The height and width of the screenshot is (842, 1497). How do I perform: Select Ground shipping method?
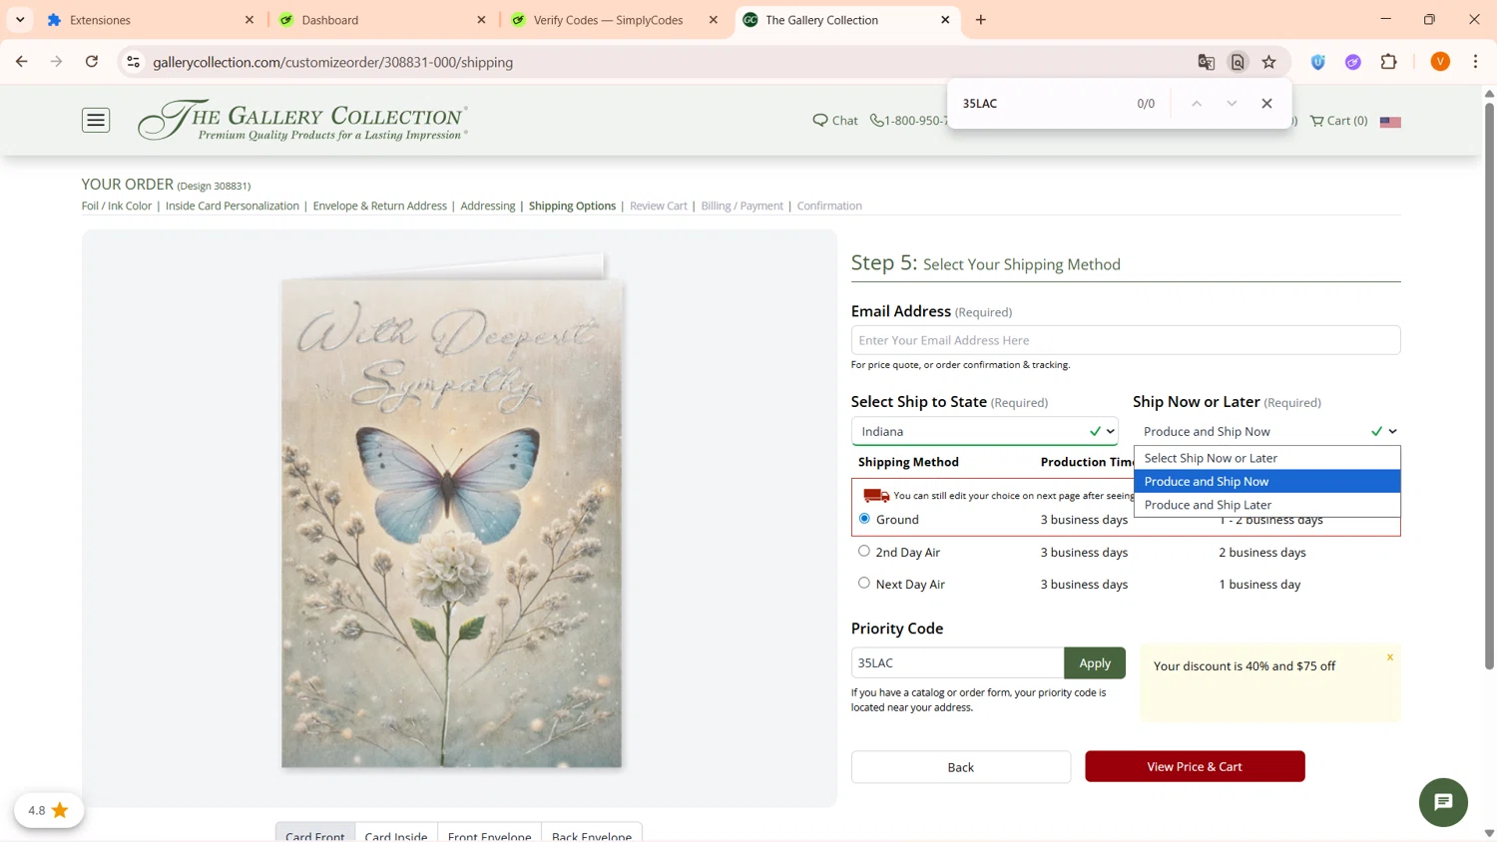[864, 519]
